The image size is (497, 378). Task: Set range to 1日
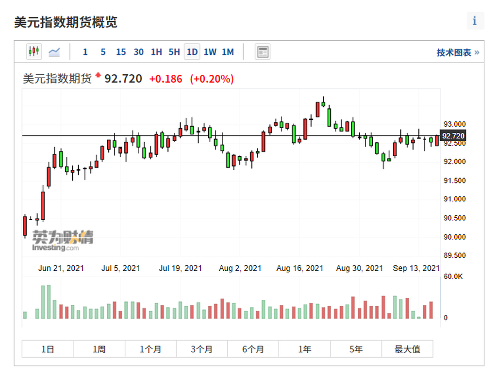48,349
